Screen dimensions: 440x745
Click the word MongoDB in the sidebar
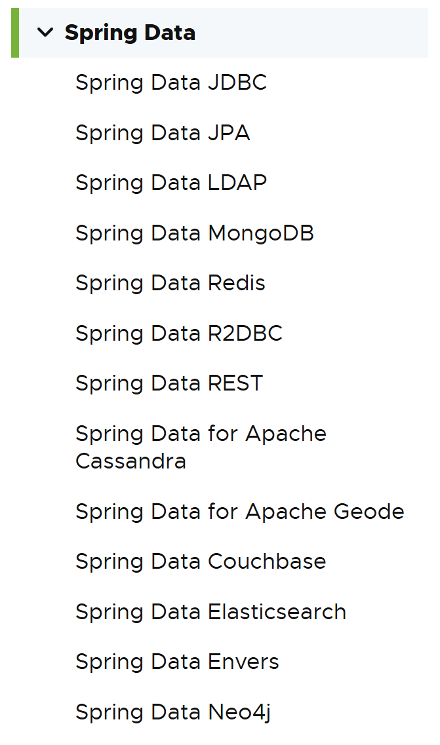[261, 233]
